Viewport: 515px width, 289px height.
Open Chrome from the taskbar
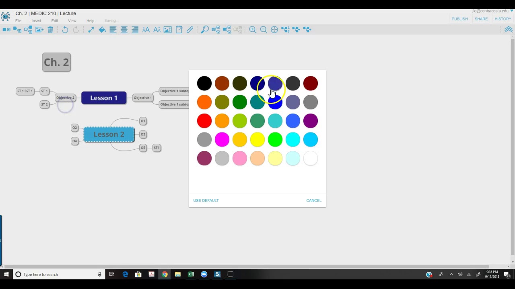coord(165,275)
